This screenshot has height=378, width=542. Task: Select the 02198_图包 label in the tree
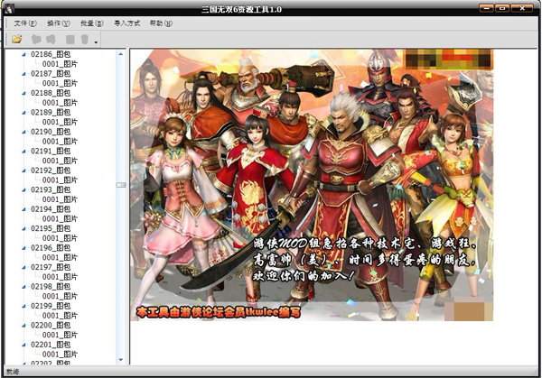pos(51,287)
